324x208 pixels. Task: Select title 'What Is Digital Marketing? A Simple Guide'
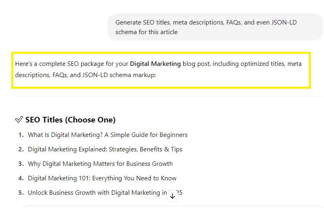(x=107, y=135)
